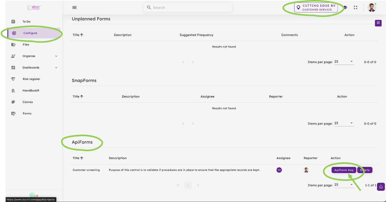Go to previous page in SnapForms

click(x=183, y=124)
